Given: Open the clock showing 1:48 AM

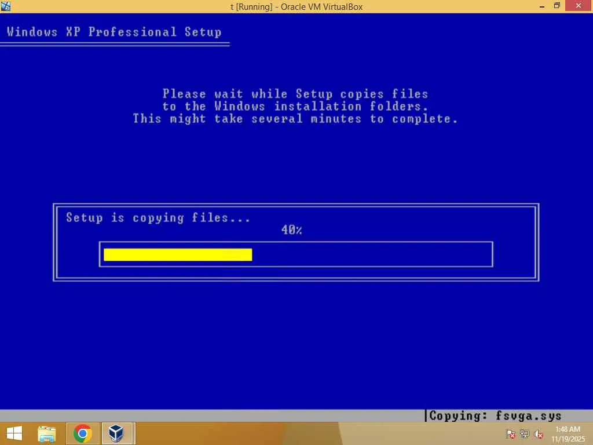Looking at the screenshot, I should (568, 434).
